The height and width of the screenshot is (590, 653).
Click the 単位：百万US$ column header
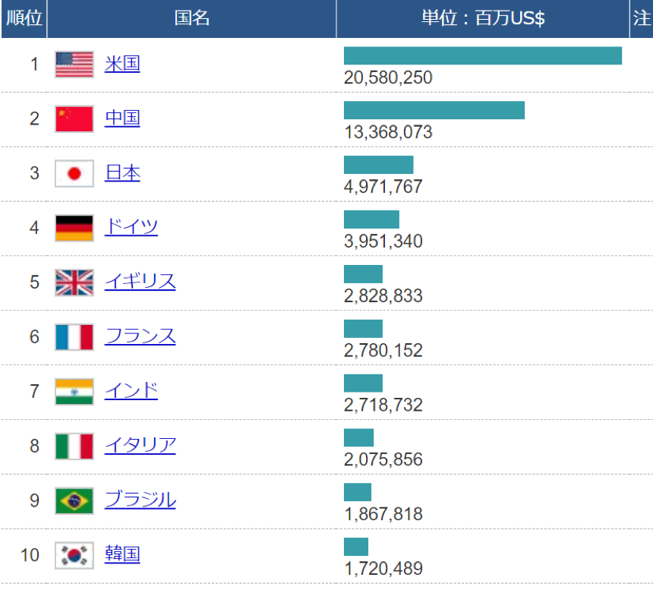(x=483, y=19)
